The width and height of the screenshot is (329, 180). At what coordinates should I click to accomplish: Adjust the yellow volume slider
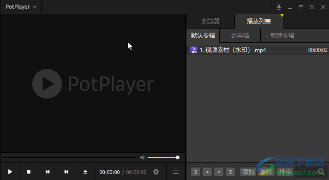[x=163, y=157]
